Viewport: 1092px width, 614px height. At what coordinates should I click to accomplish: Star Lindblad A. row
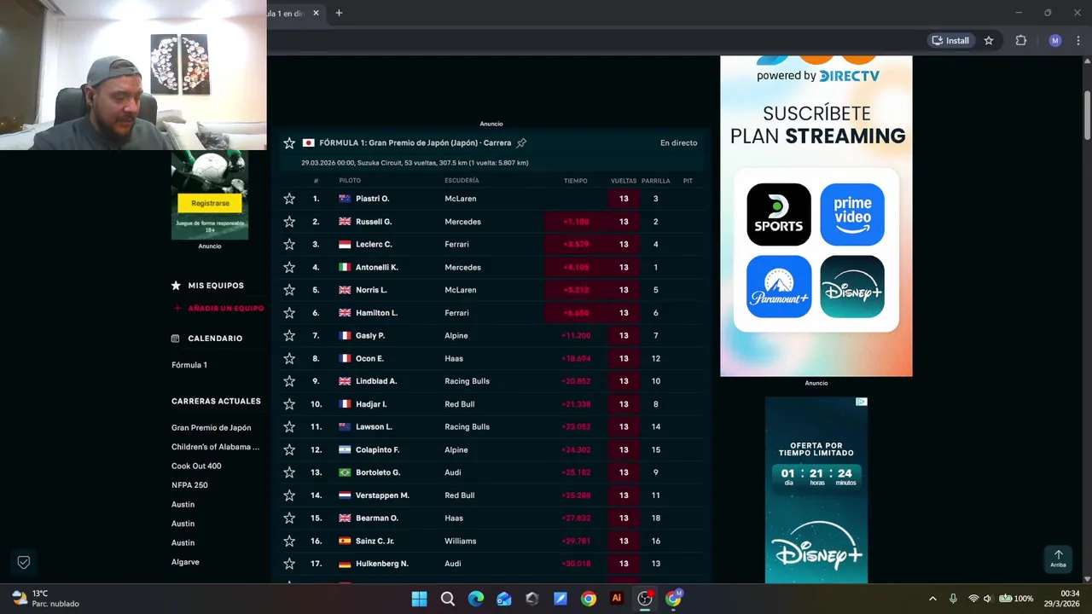(289, 381)
